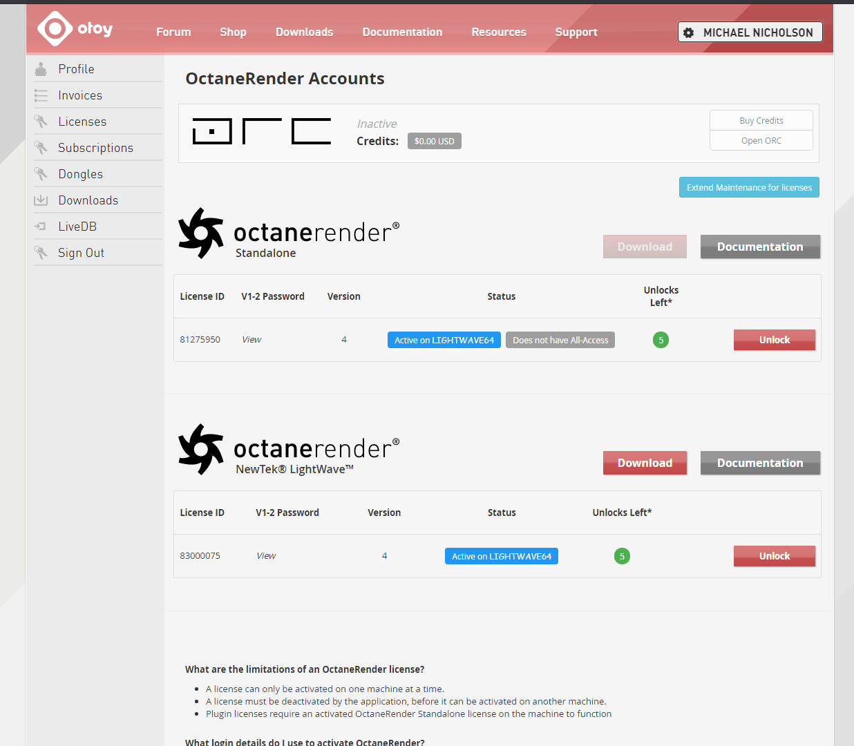Screen dimensions: 854x746
Task: Open the MICHAEL NICHOLSON account button
Action: click(x=750, y=32)
